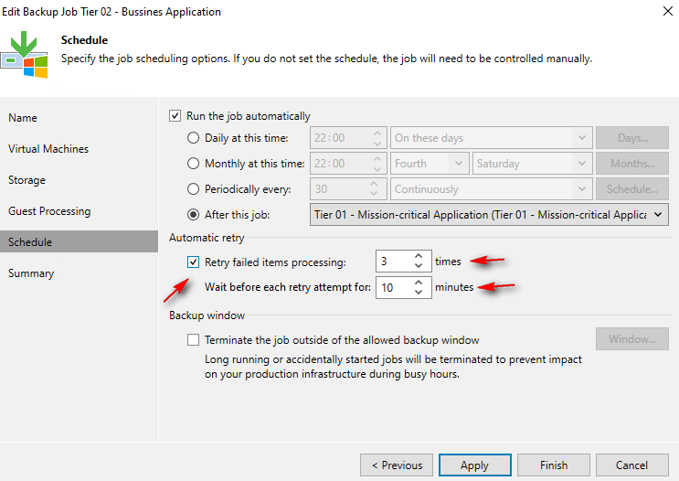The width and height of the screenshot is (679, 481).
Task: Decrease retry count with down arrow
Action: click(x=418, y=266)
